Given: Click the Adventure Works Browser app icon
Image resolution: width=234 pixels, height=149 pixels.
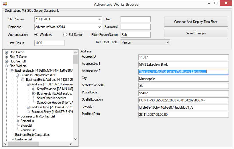Looking at the screenshot, I should (x=5, y=4).
